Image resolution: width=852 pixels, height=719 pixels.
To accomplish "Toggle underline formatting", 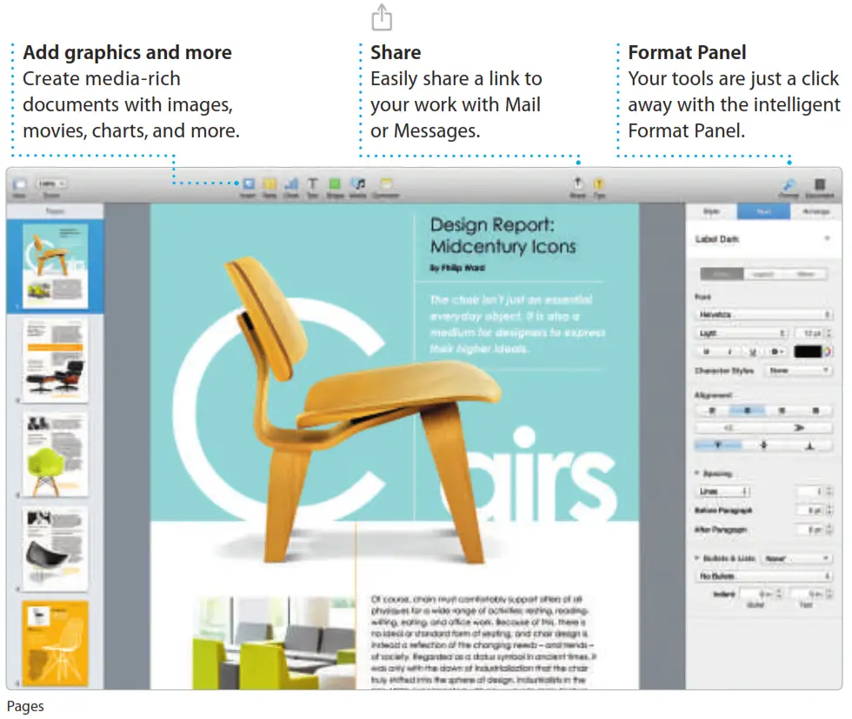I will [753, 351].
